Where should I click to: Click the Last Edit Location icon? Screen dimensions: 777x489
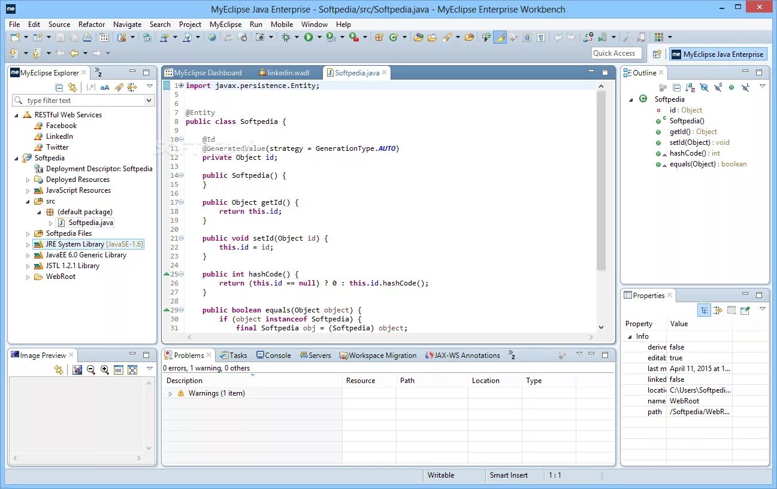coord(61,53)
